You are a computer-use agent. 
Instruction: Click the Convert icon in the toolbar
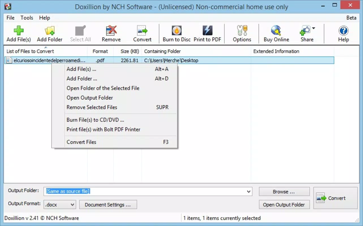(x=142, y=31)
